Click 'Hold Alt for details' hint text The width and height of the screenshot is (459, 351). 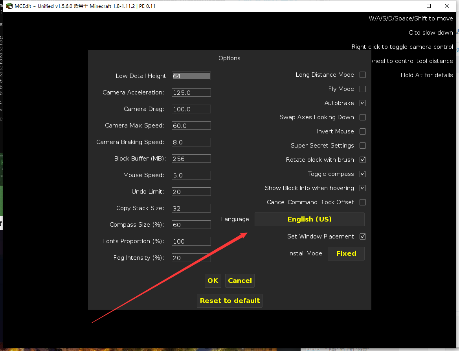pos(426,75)
